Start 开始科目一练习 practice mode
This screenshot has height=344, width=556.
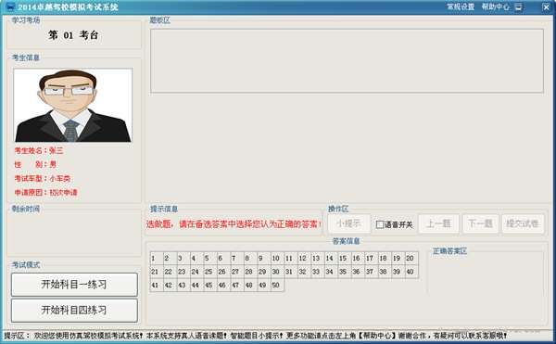(74, 285)
